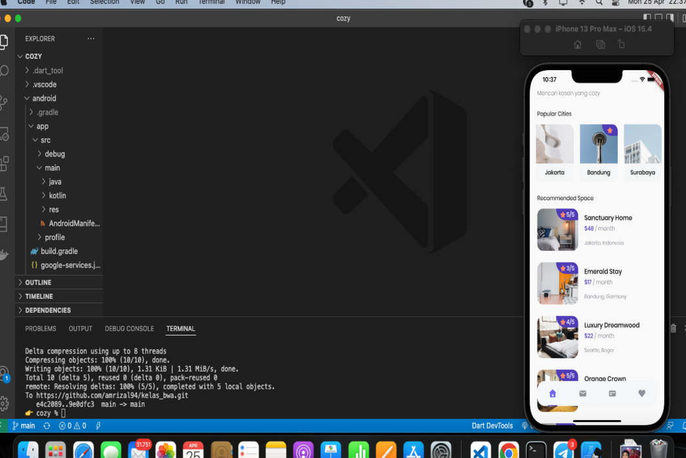686x458 pixels.
Task: Open errors and warnings count in status bar
Action: [72, 426]
